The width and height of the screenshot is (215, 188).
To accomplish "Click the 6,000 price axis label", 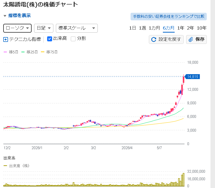I will [191, 117].
